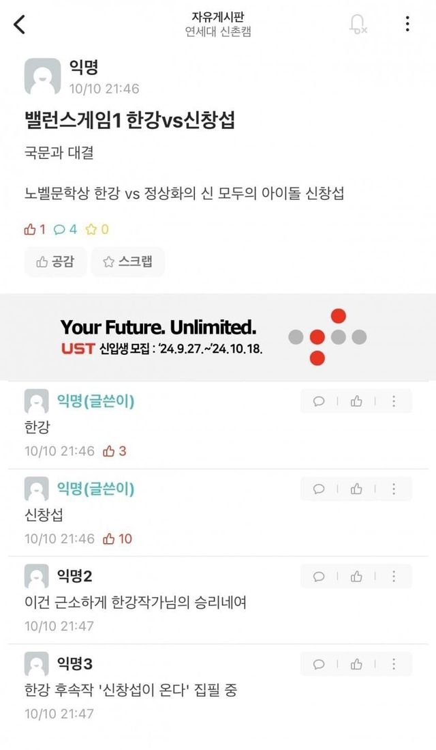Viewport: 436px width, 750px height.
Task: Like the 신창섭 comment
Action: (356, 489)
